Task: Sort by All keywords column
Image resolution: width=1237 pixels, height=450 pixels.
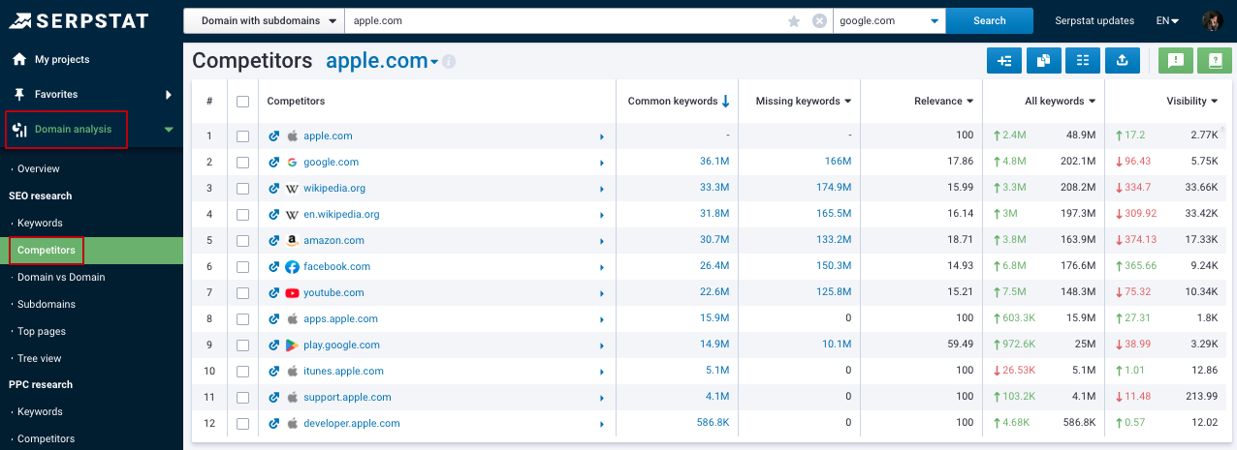Action: (1061, 102)
